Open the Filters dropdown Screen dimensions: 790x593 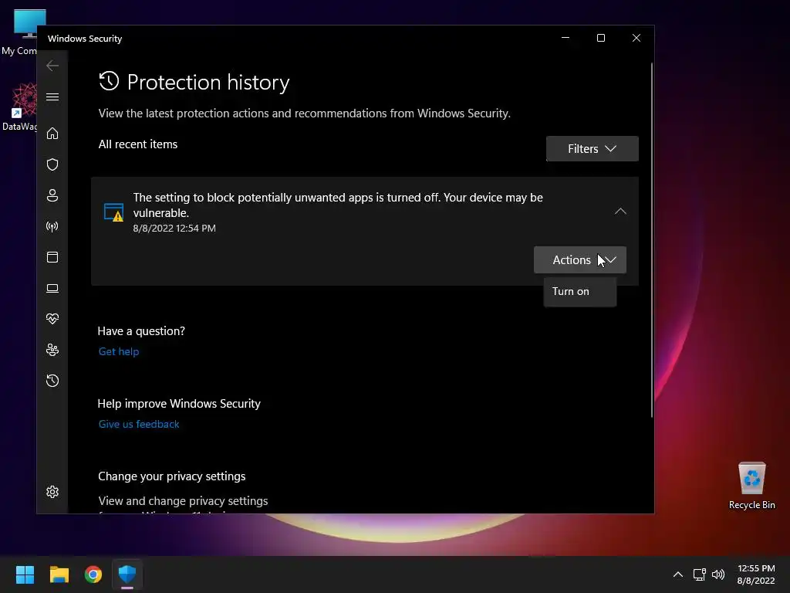click(x=592, y=149)
